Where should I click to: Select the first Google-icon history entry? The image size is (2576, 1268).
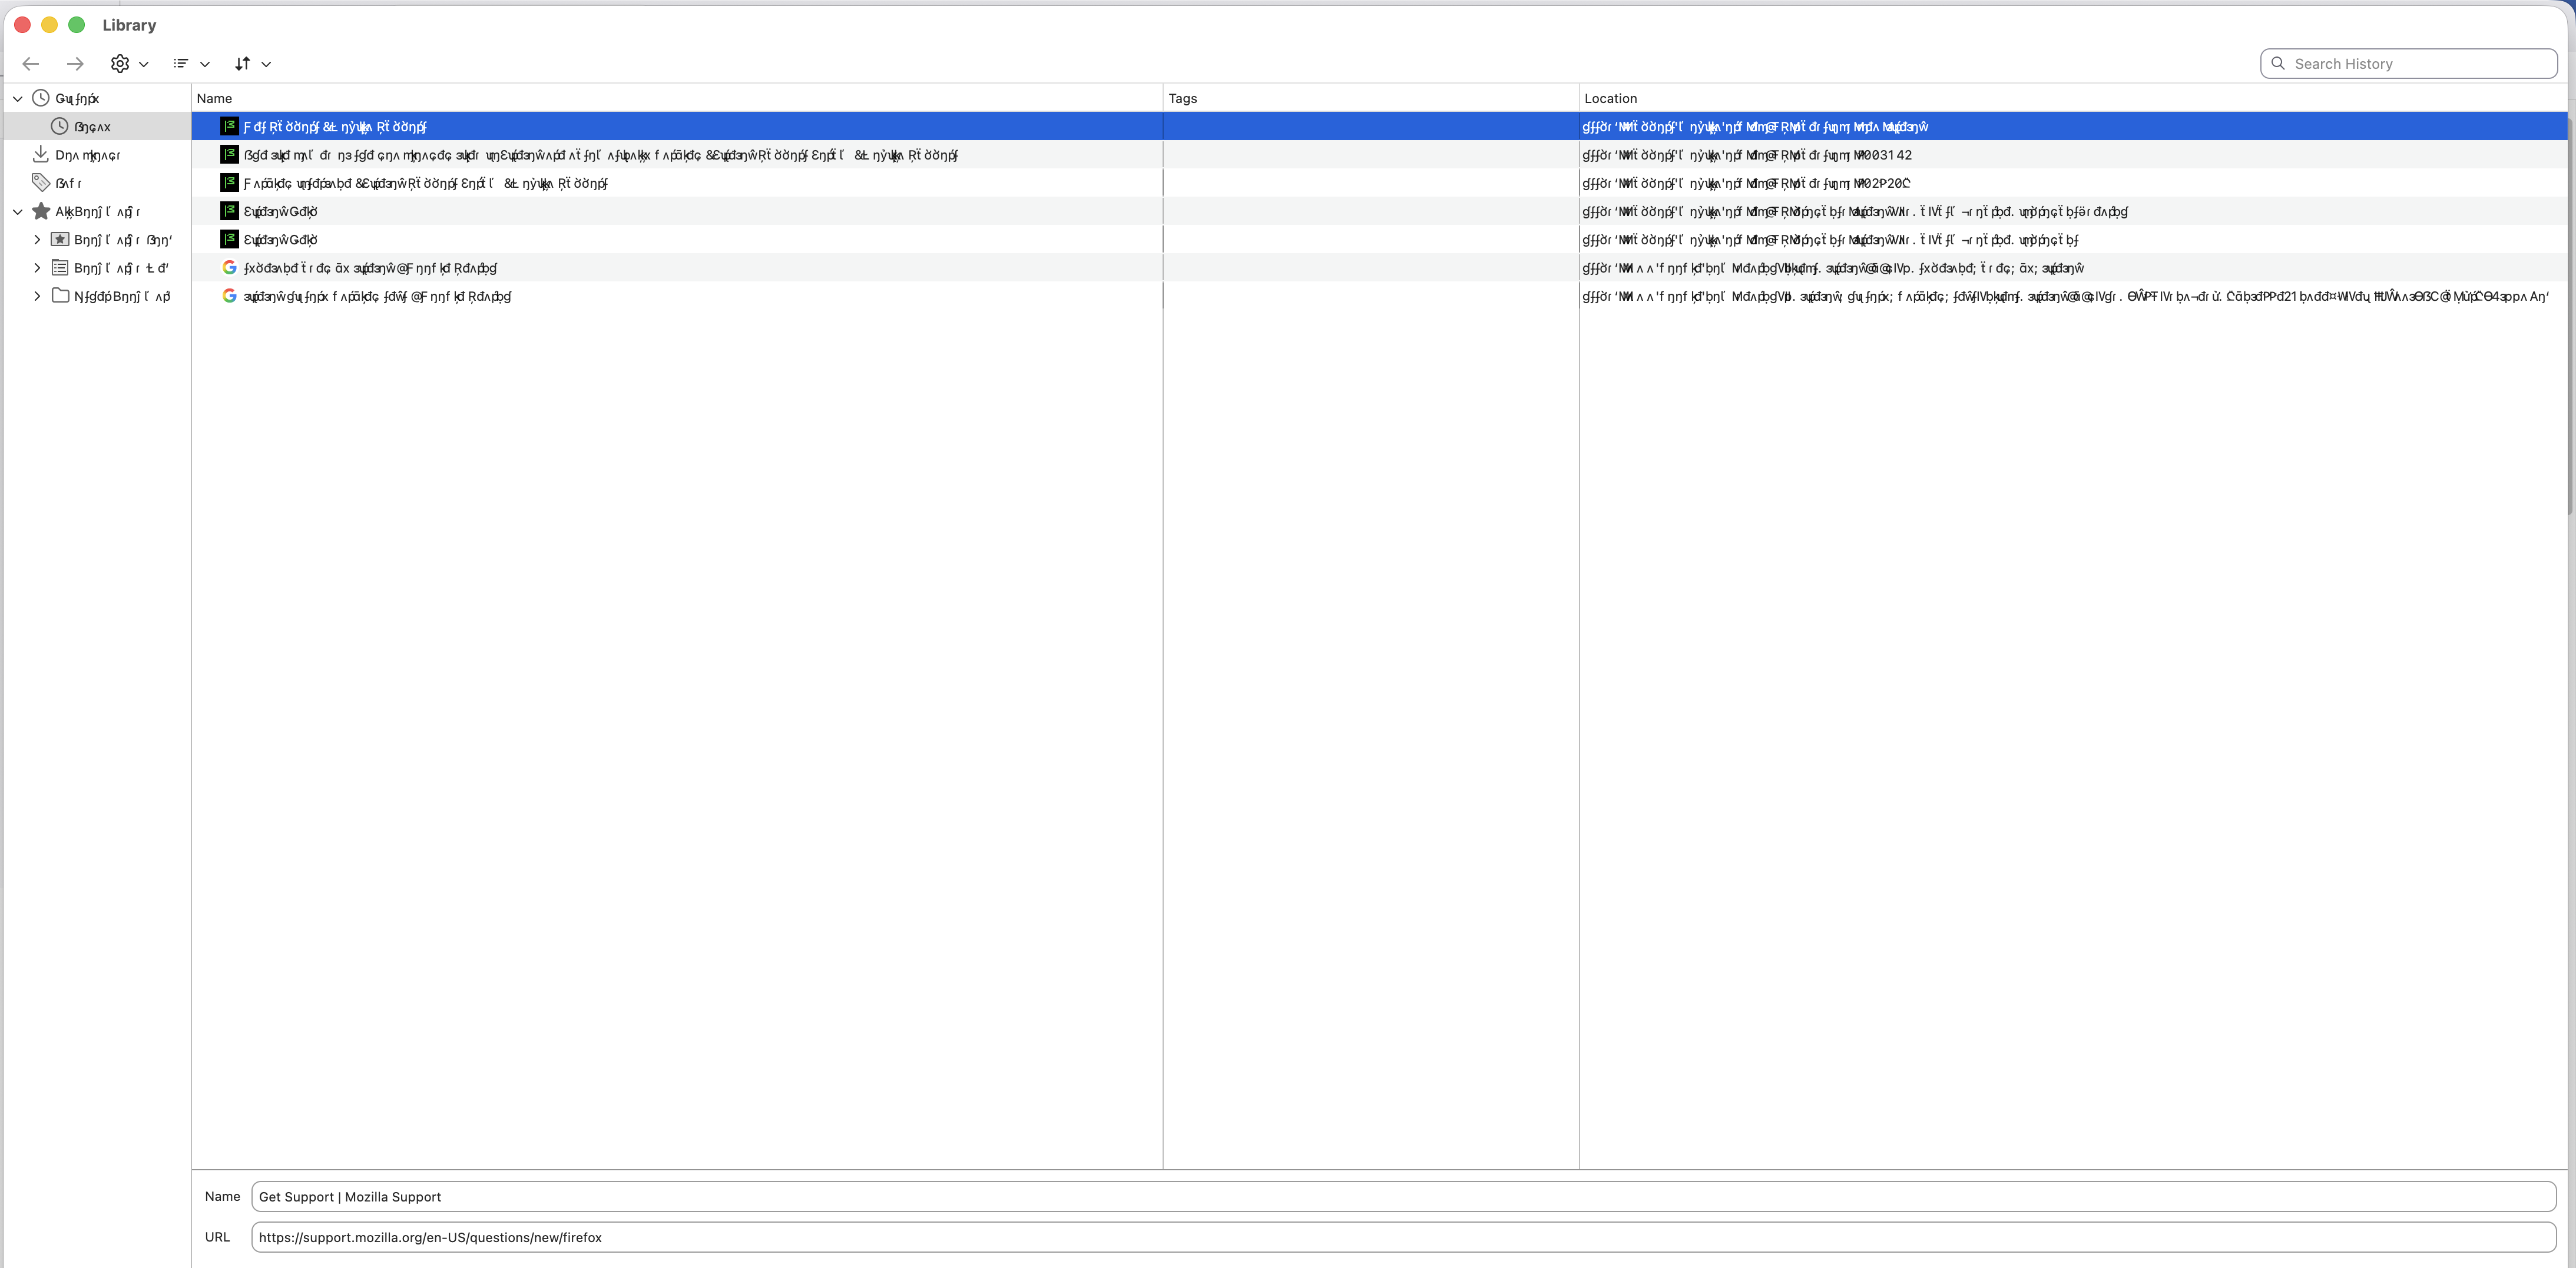click(370, 268)
